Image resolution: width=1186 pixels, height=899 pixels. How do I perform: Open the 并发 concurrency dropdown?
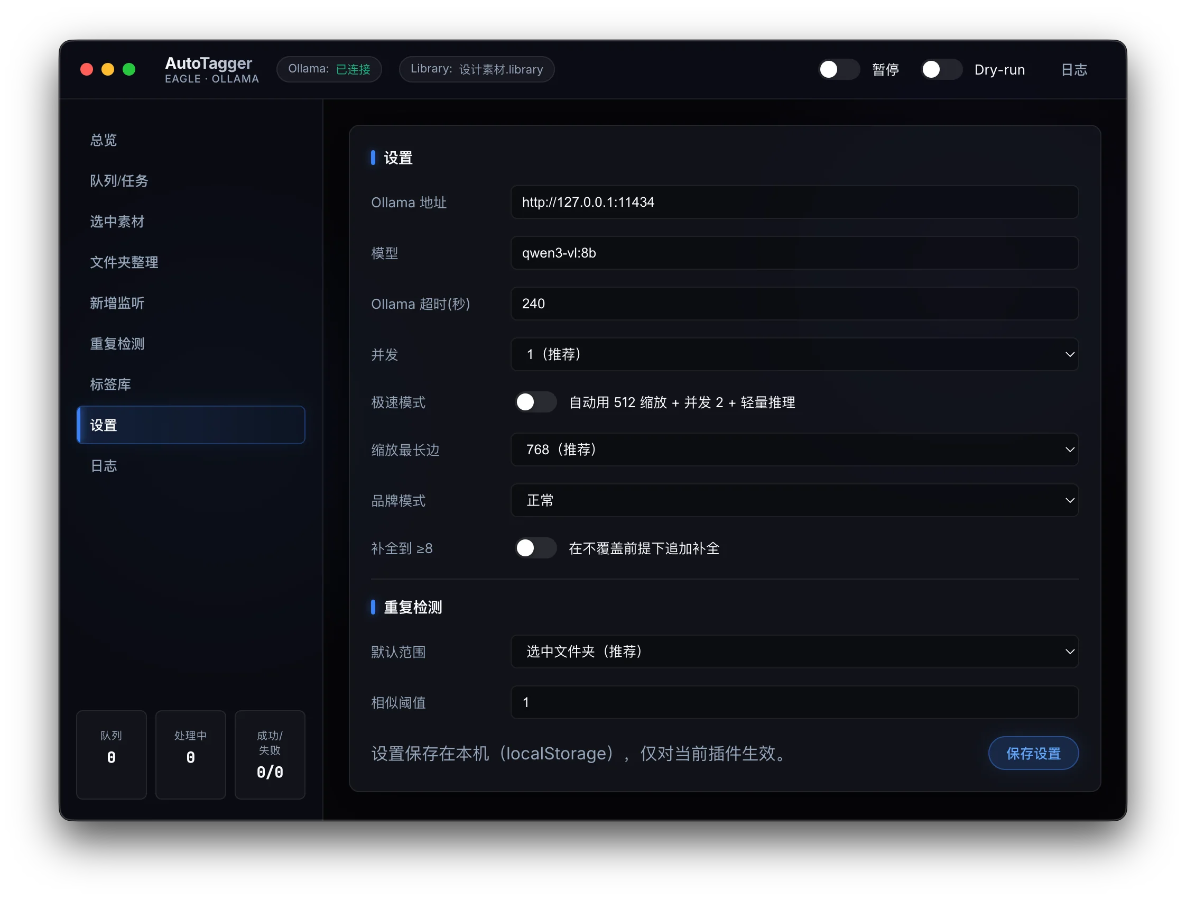coord(794,354)
